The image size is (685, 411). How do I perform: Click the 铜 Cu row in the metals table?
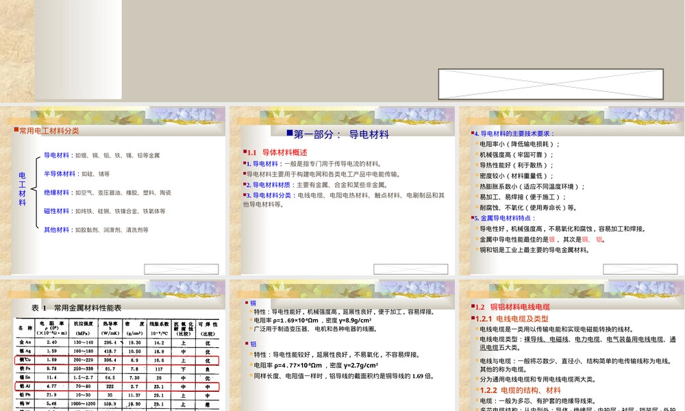tap(118, 360)
